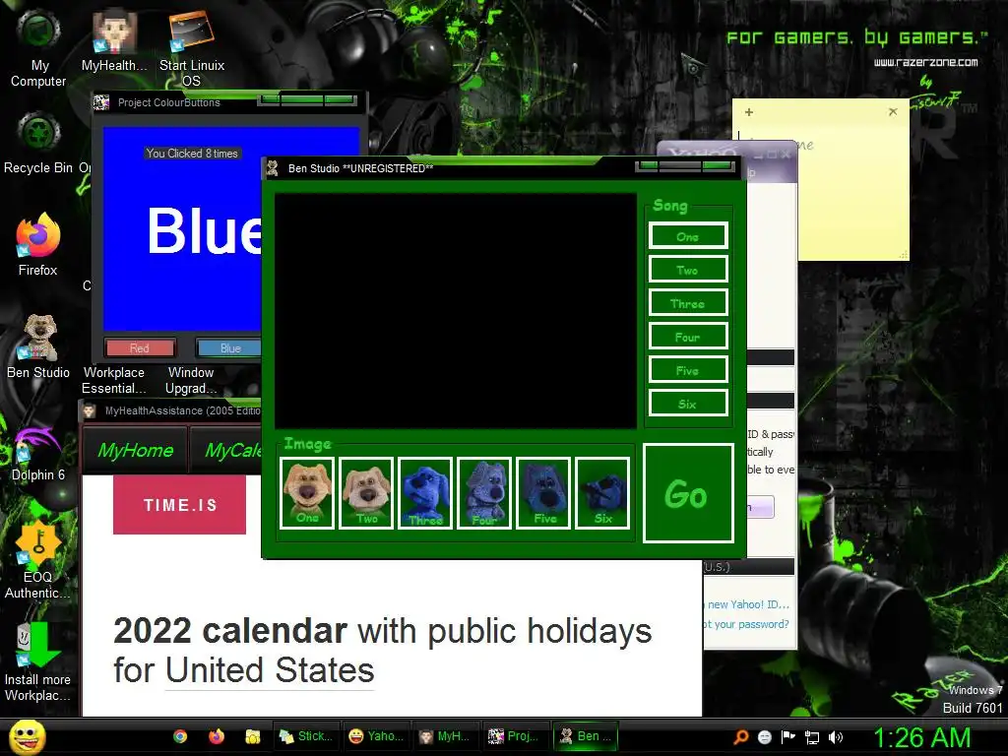This screenshot has width=1008, height=756.
Task: Open the folder icon in quick launch
Action: (253, 736)
